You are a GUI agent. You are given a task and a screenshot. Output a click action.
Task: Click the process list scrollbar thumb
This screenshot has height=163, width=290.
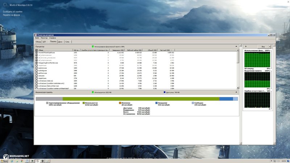(x=238, y=57)
